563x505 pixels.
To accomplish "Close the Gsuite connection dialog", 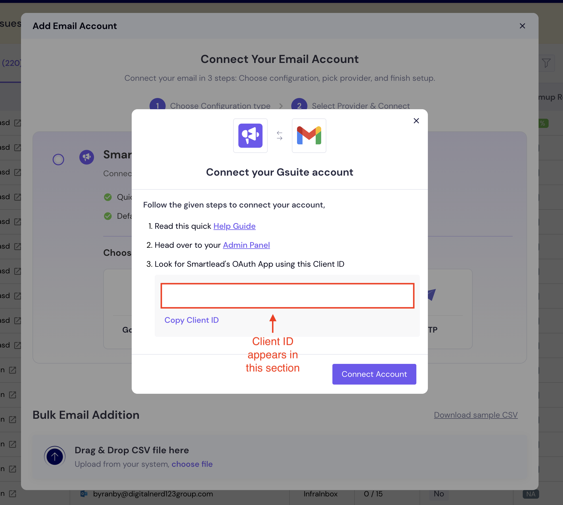I will [416, 121].
